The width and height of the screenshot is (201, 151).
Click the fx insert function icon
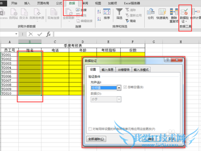tap(49, 34)
